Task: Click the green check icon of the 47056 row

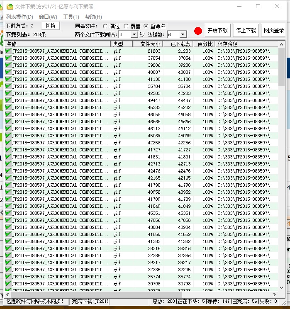Action: (8, 220)
